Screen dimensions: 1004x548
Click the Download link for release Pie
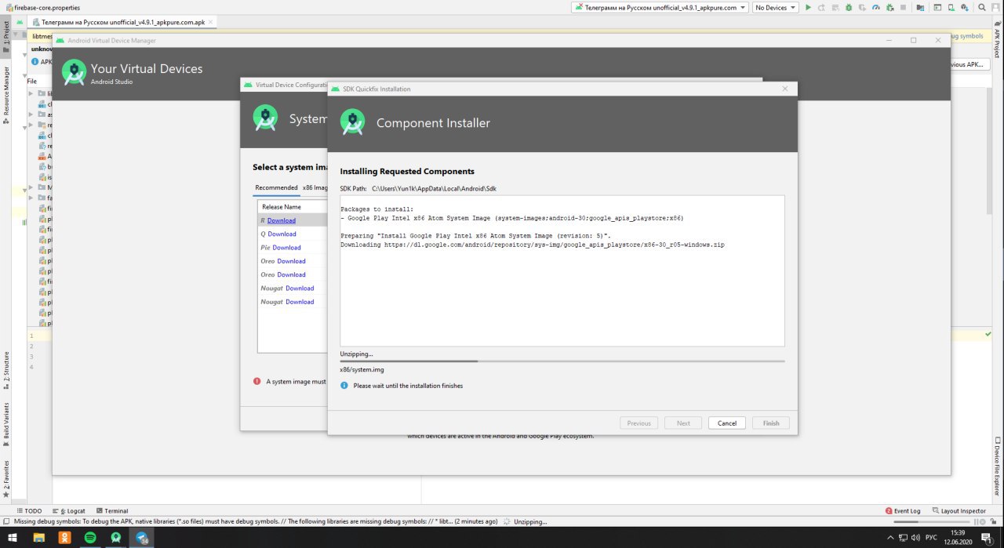pos(287,248)
